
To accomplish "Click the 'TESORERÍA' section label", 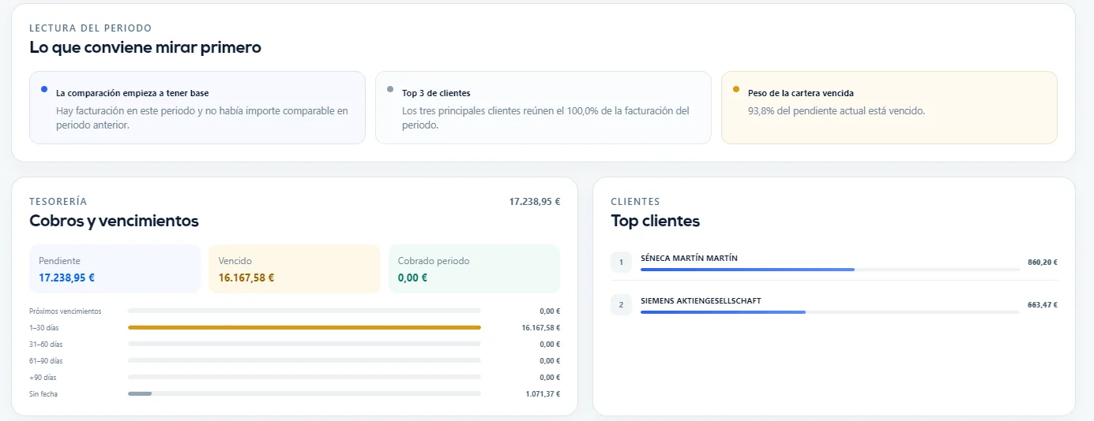I will click(x=58, y=202).
